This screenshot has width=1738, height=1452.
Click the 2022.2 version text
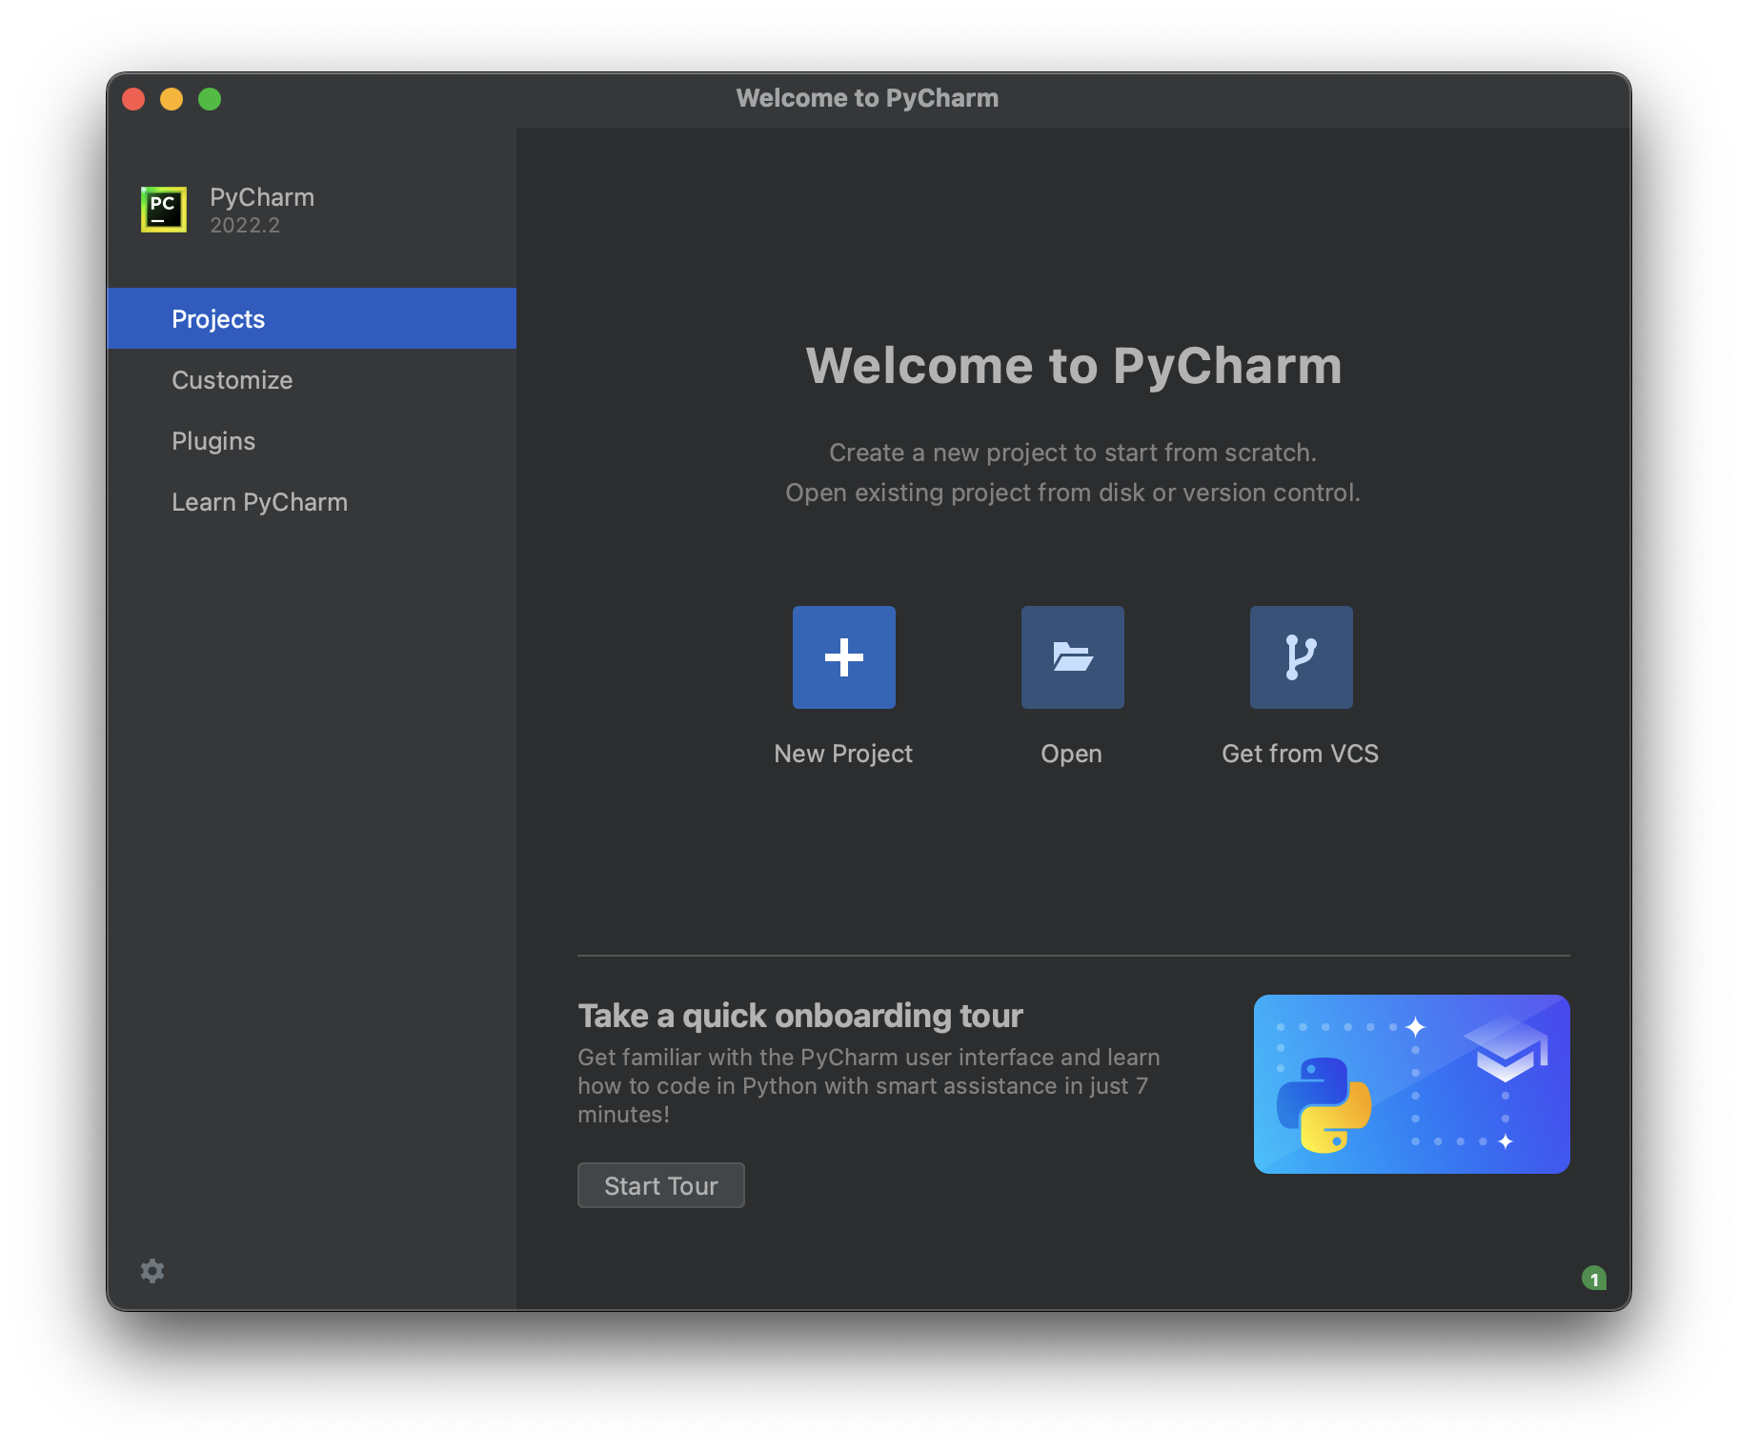tap(245, 226)
